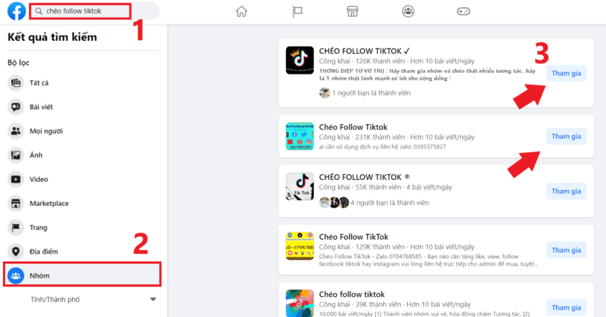The height and width of the screenshot is (317, 606).
Task: Select the Trang filter icon
Action: (16, 228)
